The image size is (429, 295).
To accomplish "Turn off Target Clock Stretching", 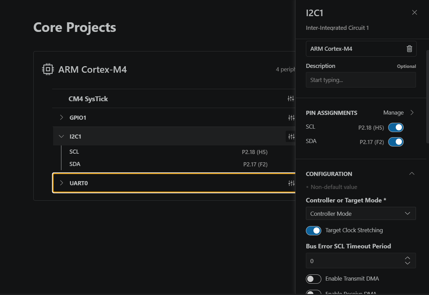I will (313, 231).
